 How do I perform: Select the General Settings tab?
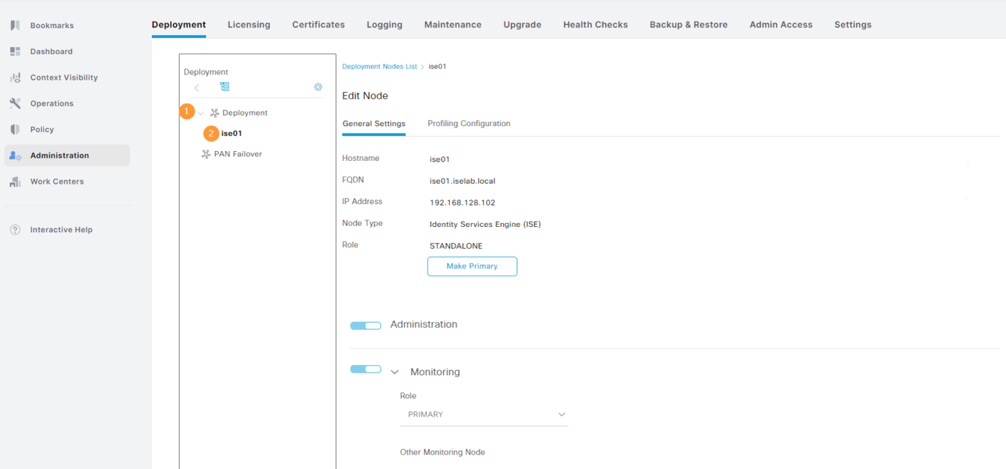374,123
